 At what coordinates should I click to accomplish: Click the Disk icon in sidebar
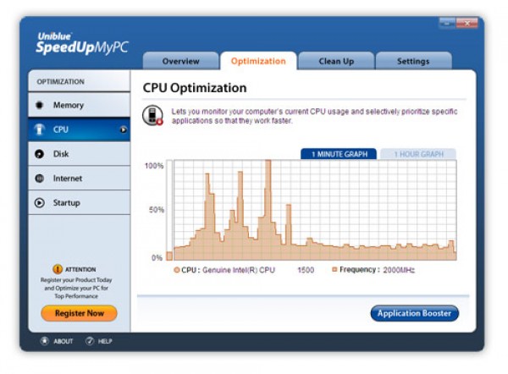[x=40, y=154]
